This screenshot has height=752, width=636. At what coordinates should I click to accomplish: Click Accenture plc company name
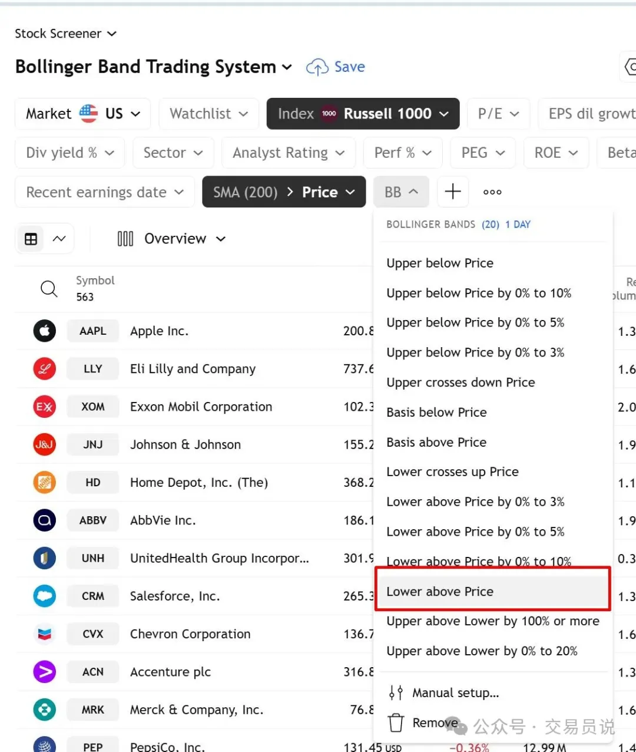click(x=170, y=672)
